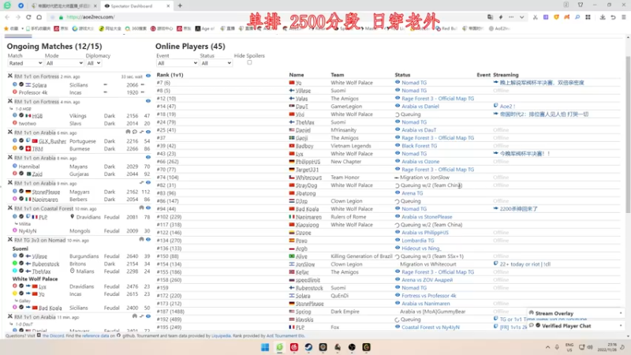This screenshot has width=631, height=355.
Task: Click DauT player name in online list
Action: 301,106
